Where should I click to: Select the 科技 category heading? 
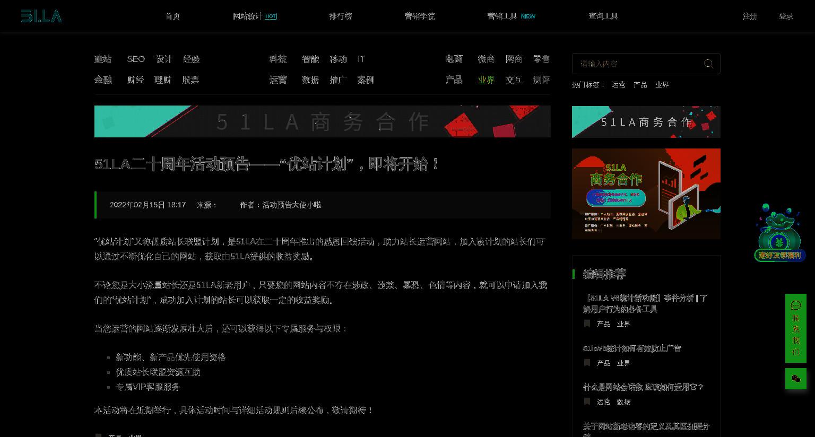tap(278, 59)
